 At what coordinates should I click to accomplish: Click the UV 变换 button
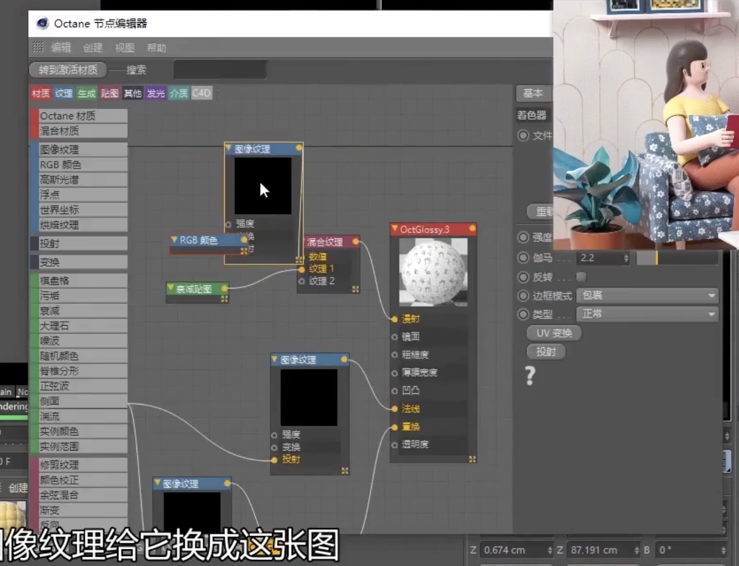[554, 333]
